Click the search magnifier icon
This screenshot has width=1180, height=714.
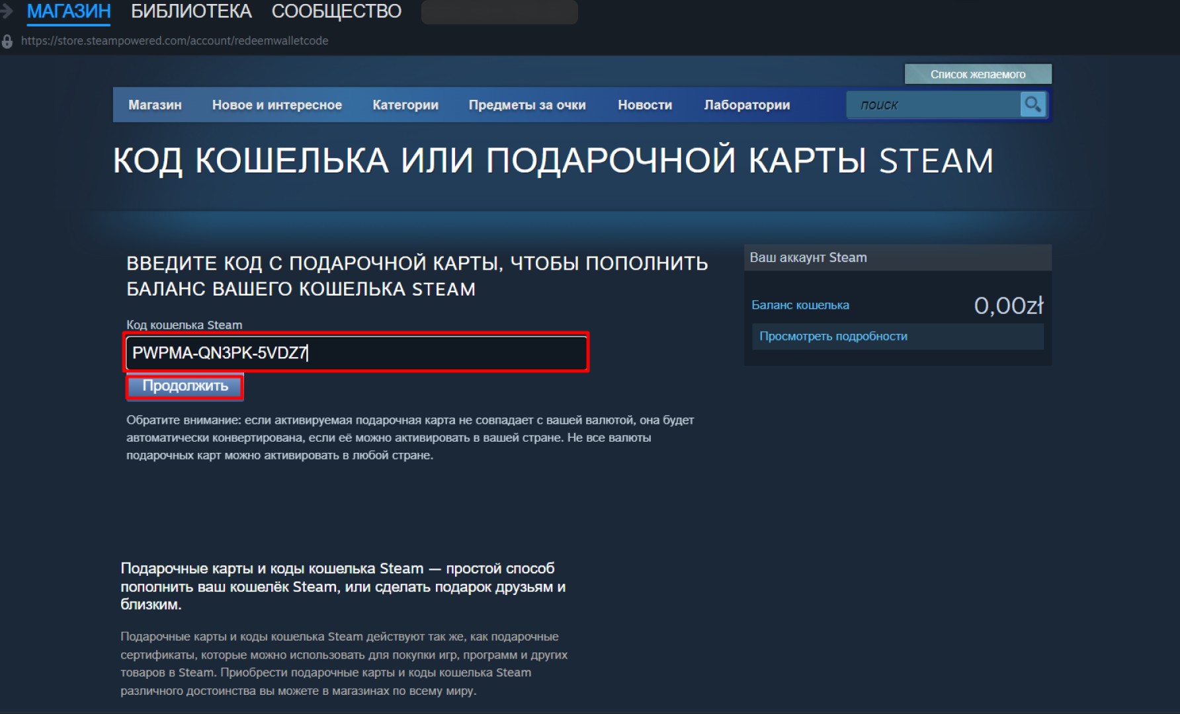(x=1032, y=104)
